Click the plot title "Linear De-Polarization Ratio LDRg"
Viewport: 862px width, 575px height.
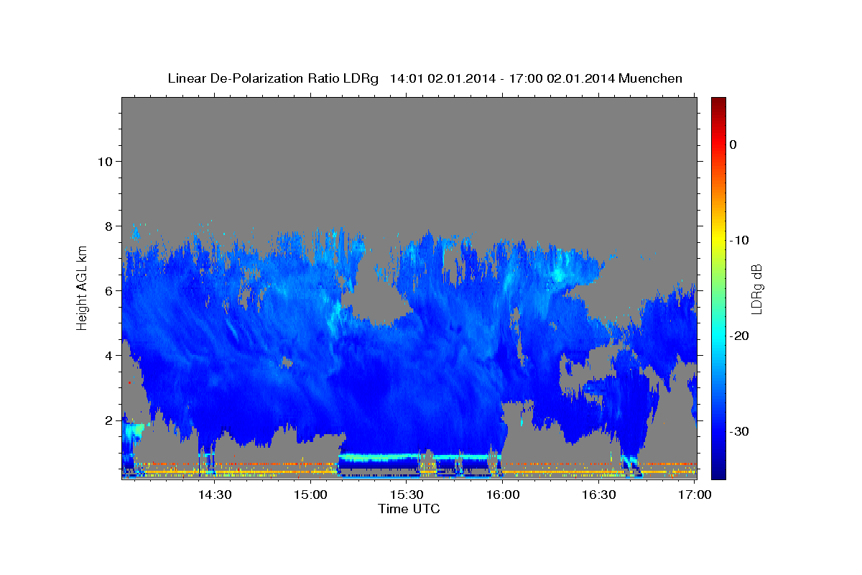pyautogui.click(x=272, y=78)
